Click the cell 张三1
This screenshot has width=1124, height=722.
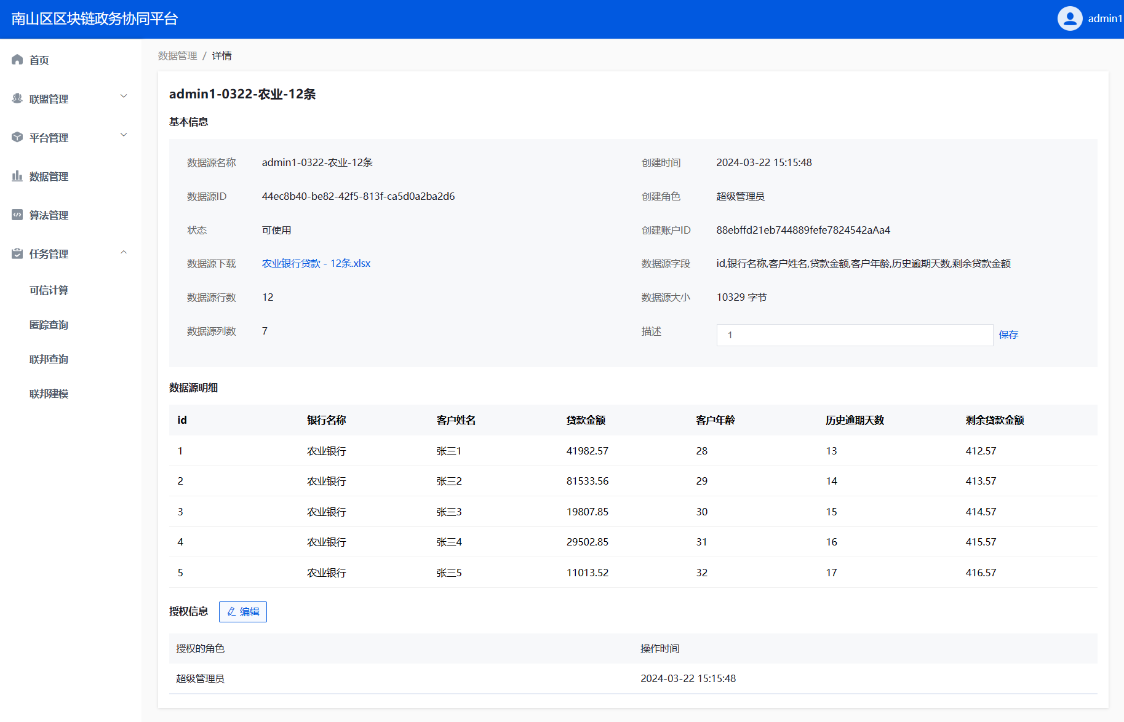point(449,451)
